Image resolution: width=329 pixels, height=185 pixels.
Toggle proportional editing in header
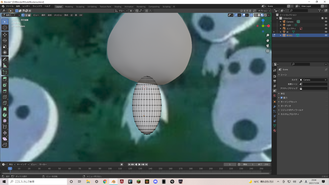pos(147,11)
